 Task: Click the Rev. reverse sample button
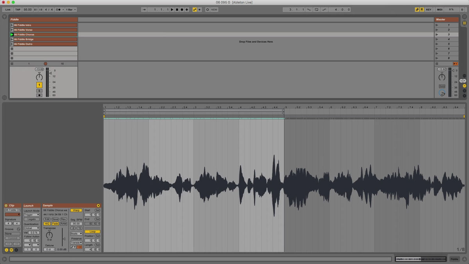click(63, 219)
